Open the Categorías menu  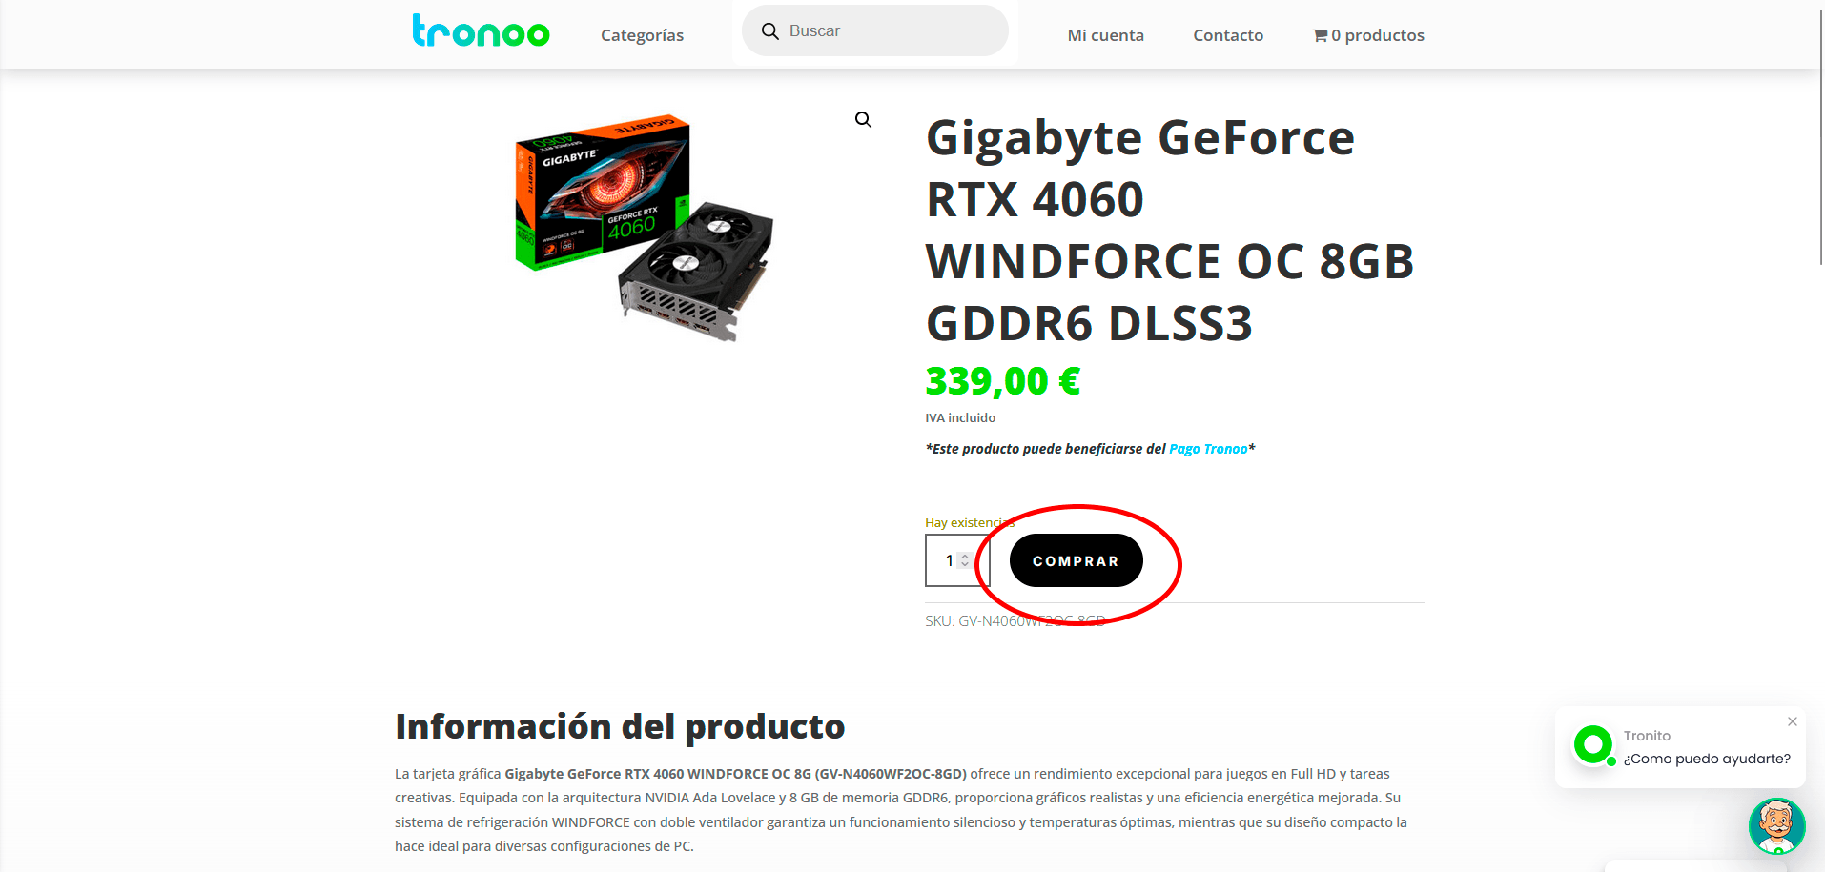(x=642, y=35)
